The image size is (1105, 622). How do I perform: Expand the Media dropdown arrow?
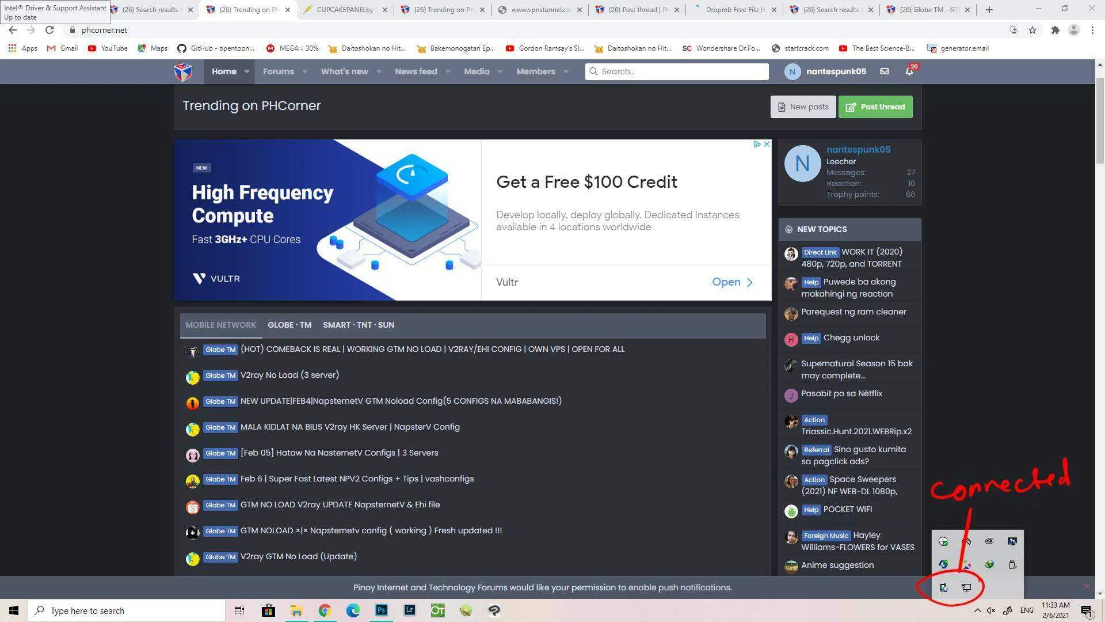click(x=500, y=72)
